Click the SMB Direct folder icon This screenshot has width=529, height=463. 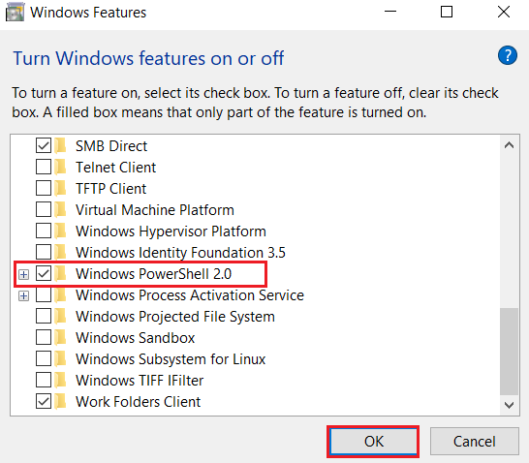point(60,145)
